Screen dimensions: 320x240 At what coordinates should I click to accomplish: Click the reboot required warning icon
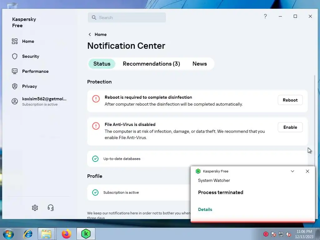96,99
